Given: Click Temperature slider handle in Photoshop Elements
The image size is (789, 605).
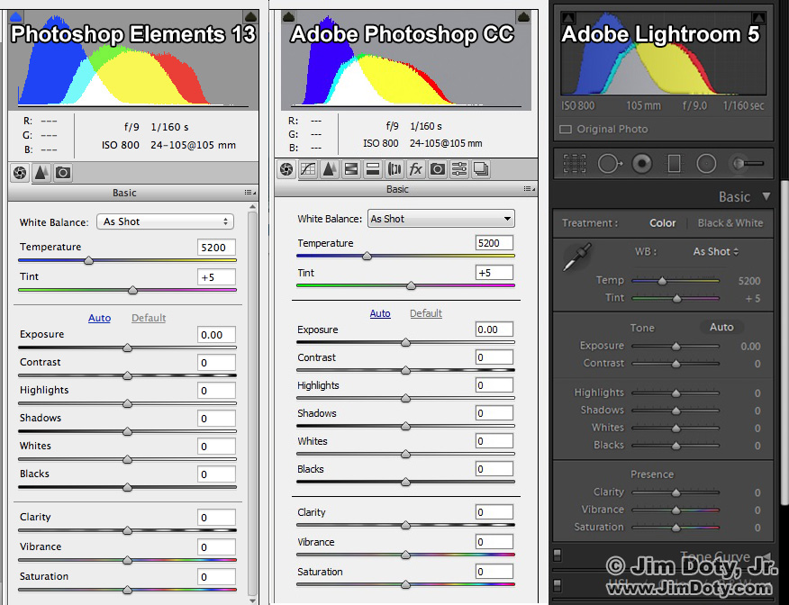Looking at the screenshot, I should click(88, 260).
